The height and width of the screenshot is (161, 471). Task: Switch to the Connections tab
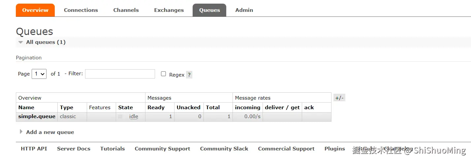[81, 10]
